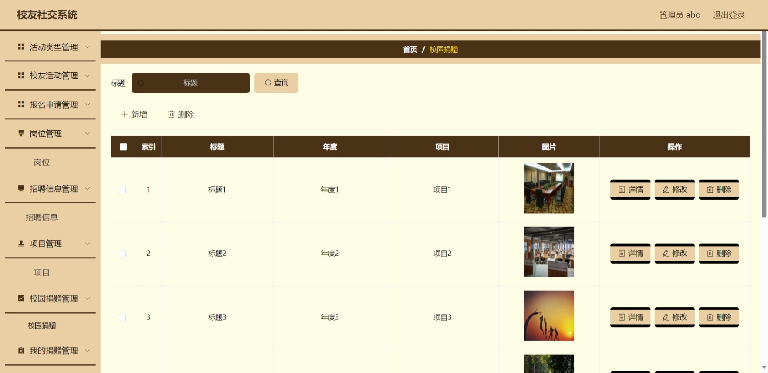Click the 查询 search button
768x373 pixels.
click(x=276, y=83)
